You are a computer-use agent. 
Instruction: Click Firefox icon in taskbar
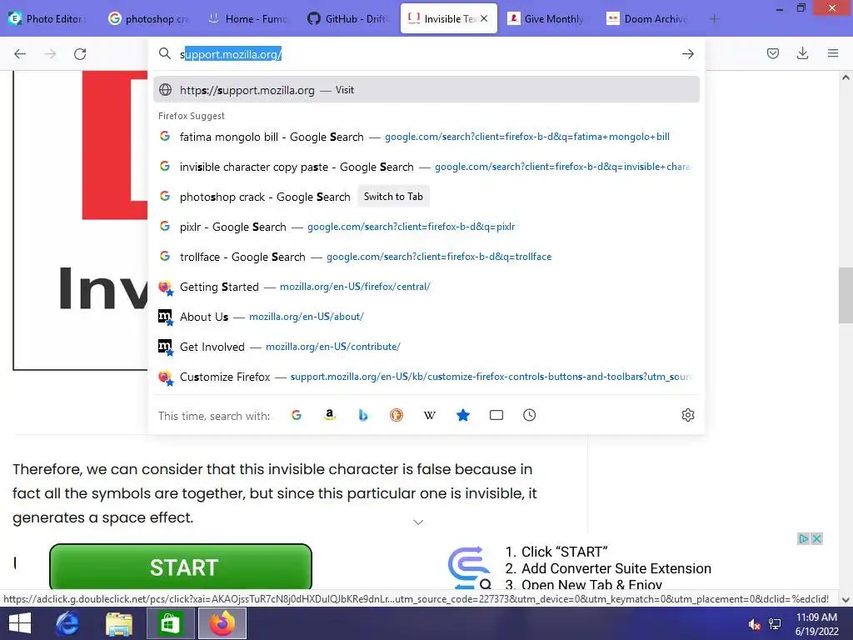222,623
